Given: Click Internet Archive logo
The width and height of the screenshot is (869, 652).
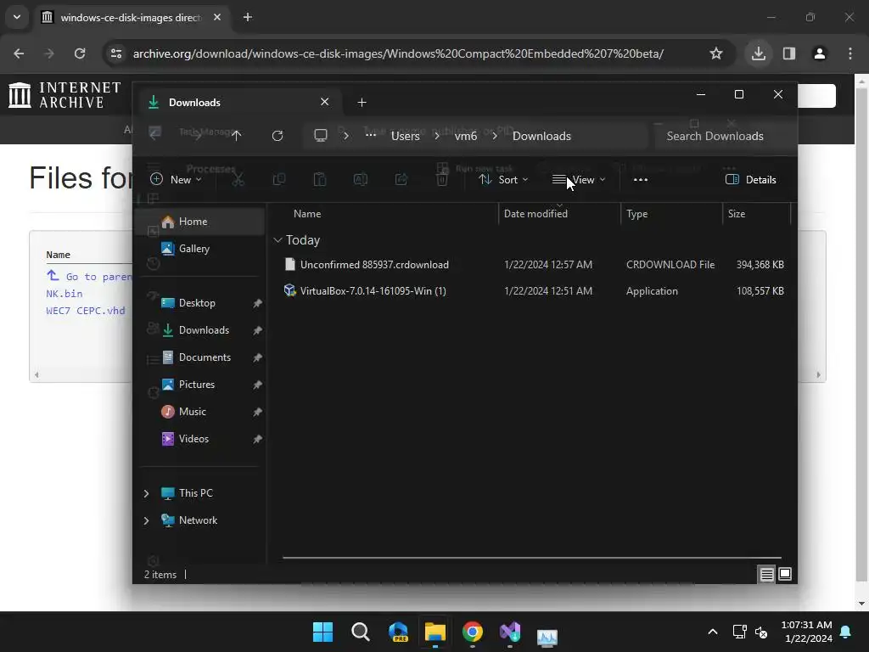Looking at the screenshot, I should [64, 95].
